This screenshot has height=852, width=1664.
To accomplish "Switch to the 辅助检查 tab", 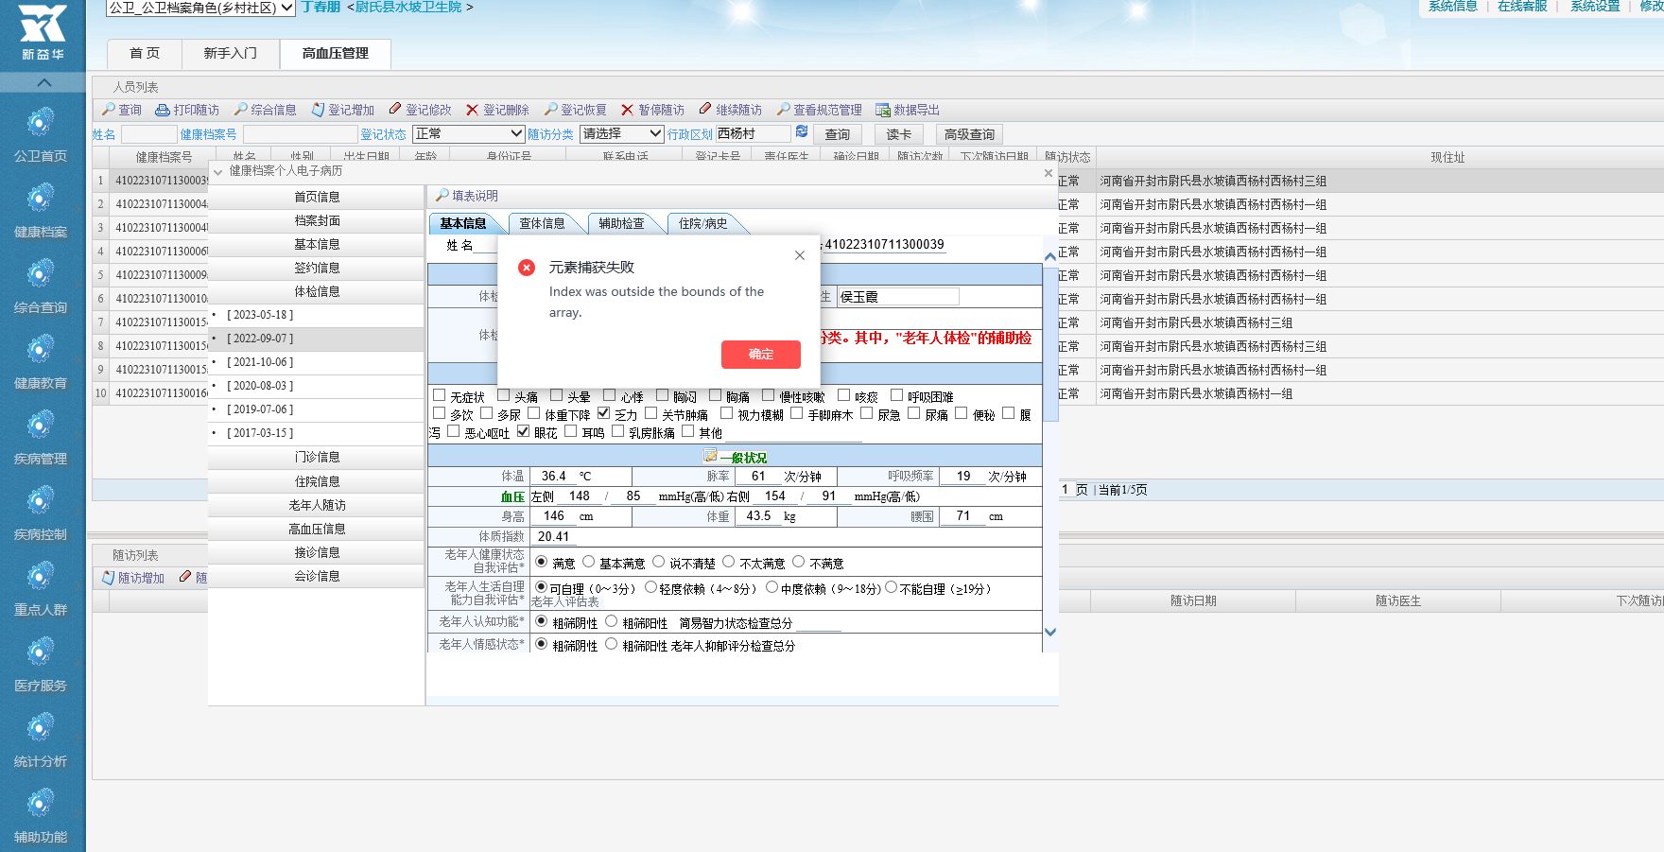I will click(x=621, y=223).
